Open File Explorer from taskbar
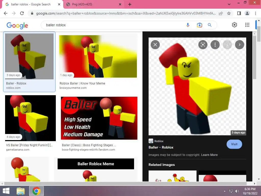Screen dimensions: 261x196 [21, 191]
